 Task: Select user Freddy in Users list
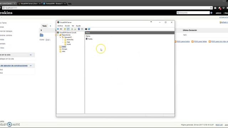point(89,39)
